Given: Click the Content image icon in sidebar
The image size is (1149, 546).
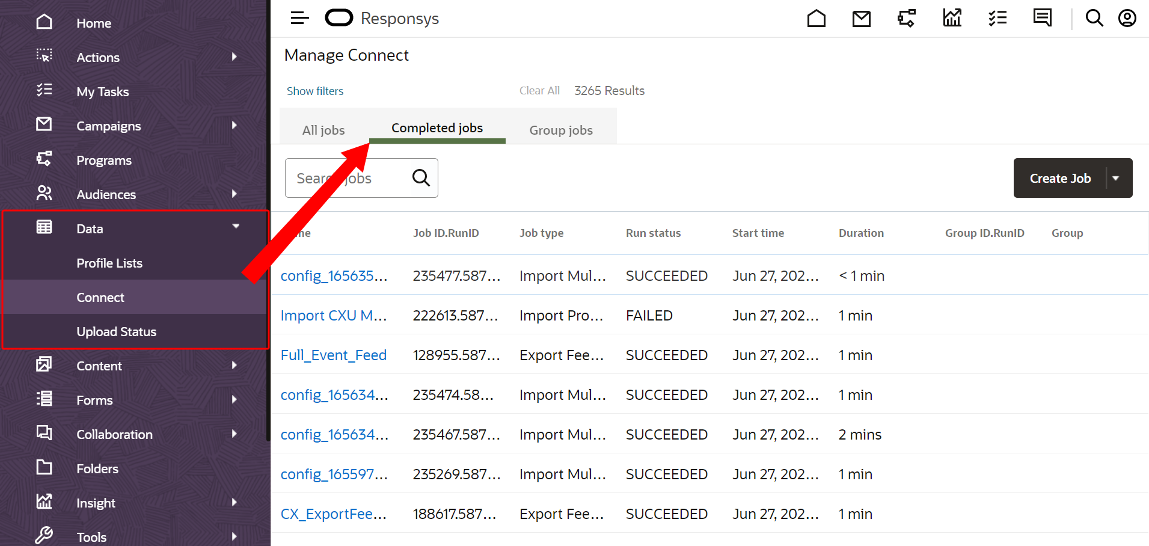Looking at the screenshot, I should click(44, 364).
